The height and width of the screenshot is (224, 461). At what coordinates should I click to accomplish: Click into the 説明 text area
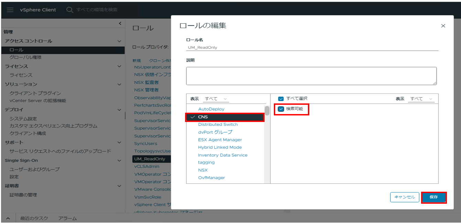[x=311, y=76]
